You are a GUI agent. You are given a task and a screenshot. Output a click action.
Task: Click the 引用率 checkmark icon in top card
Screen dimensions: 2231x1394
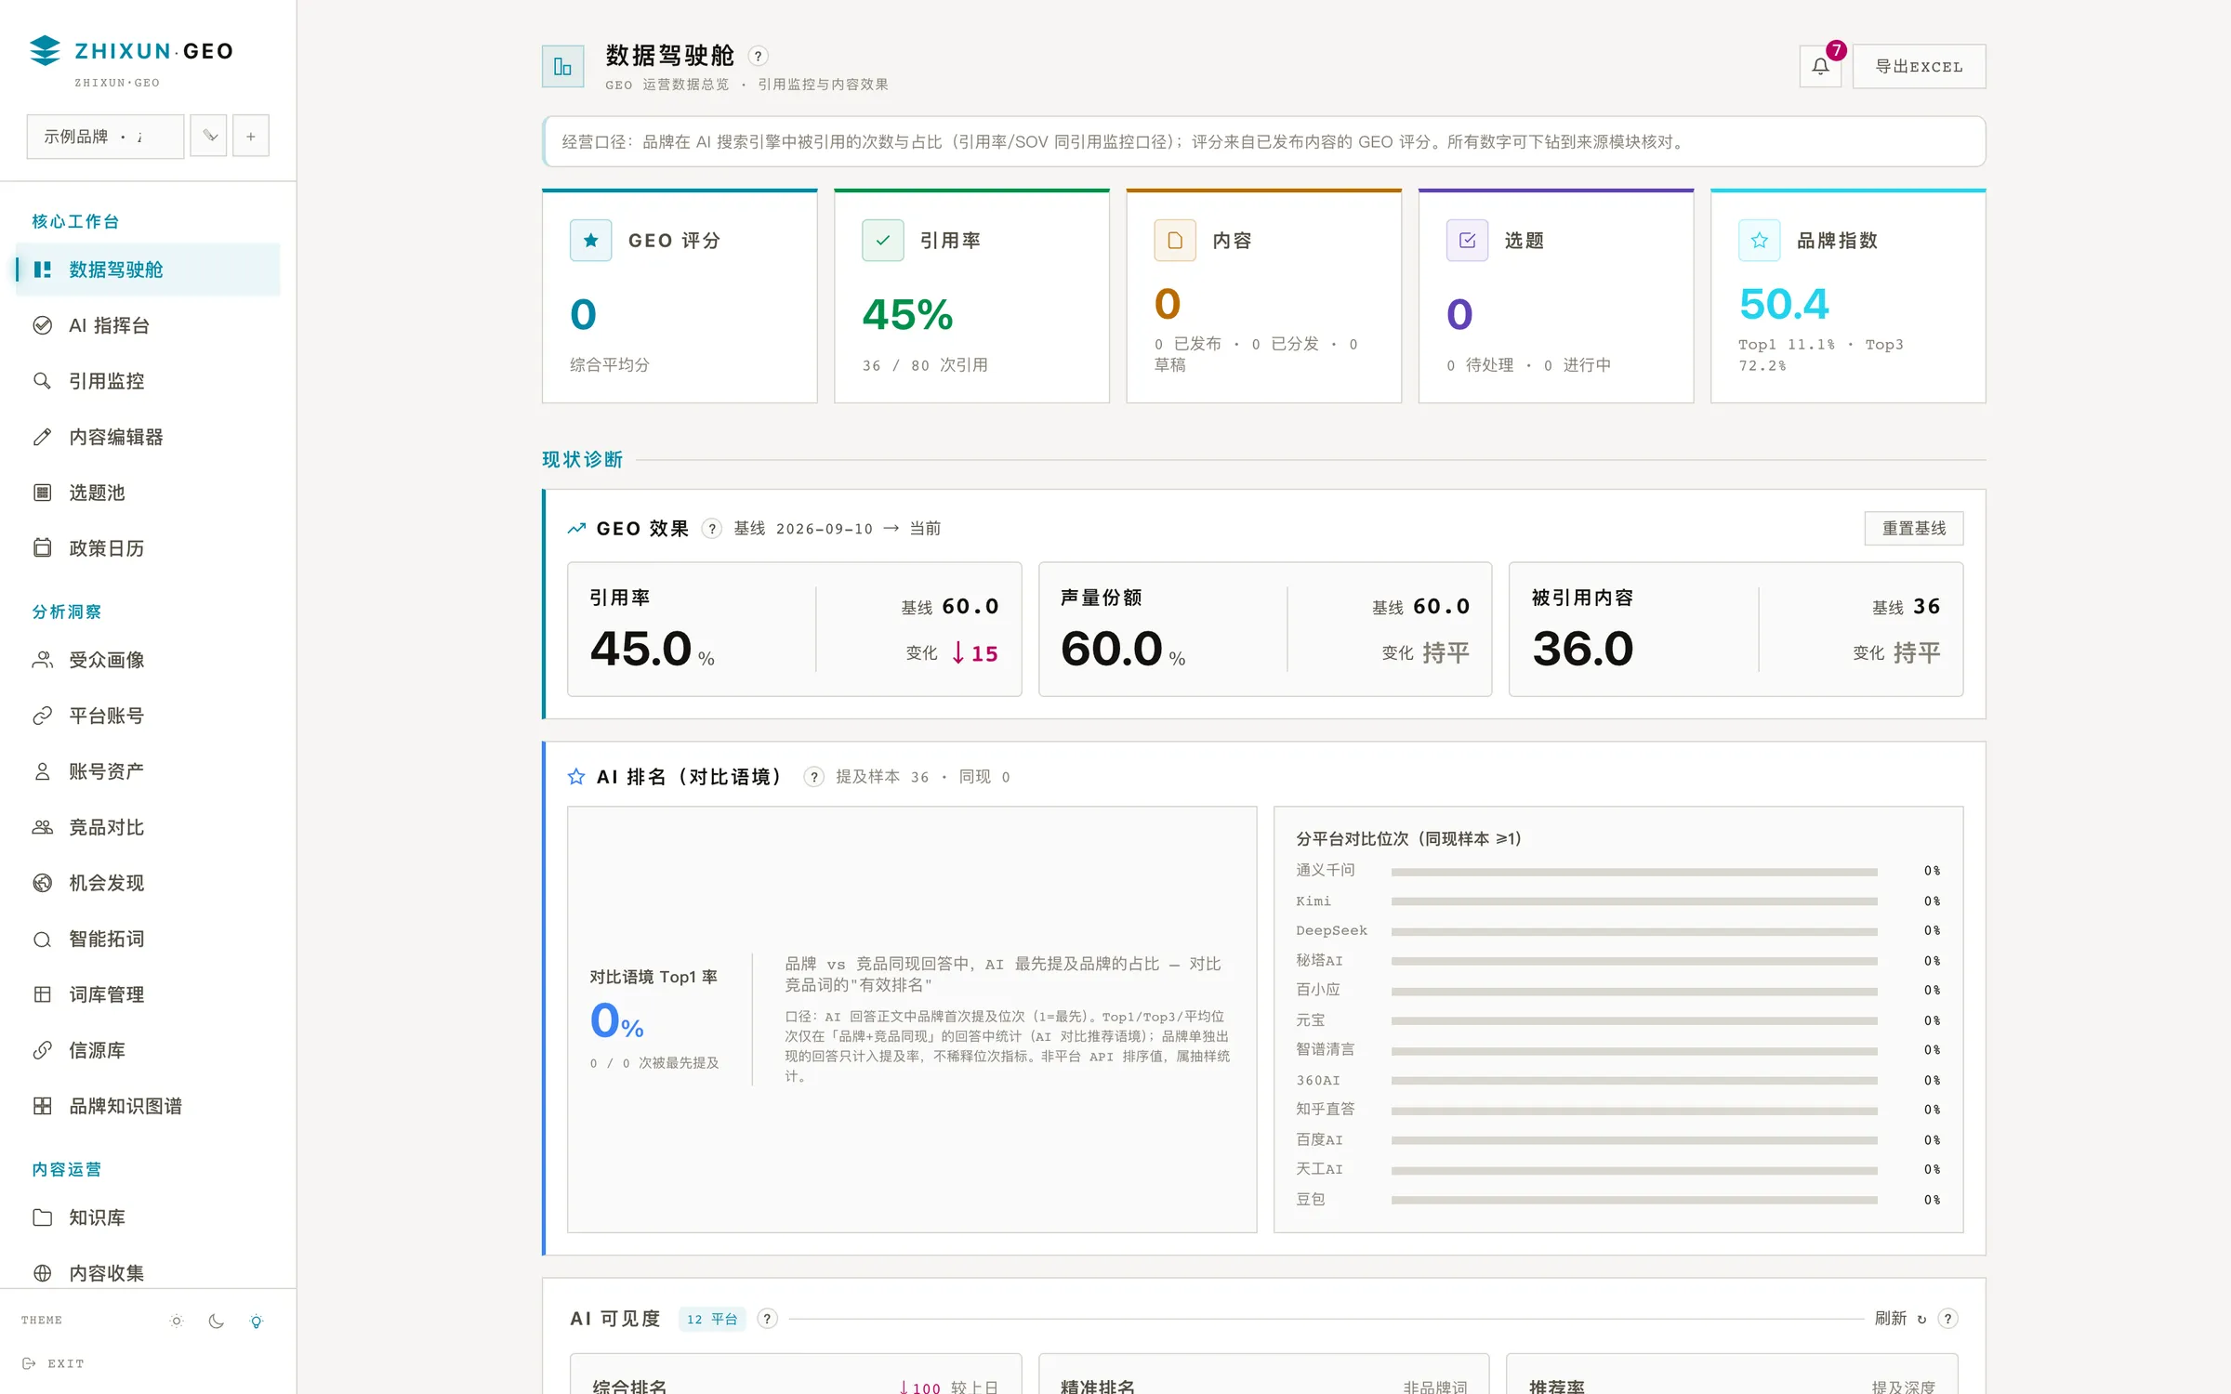click(883, 241)
